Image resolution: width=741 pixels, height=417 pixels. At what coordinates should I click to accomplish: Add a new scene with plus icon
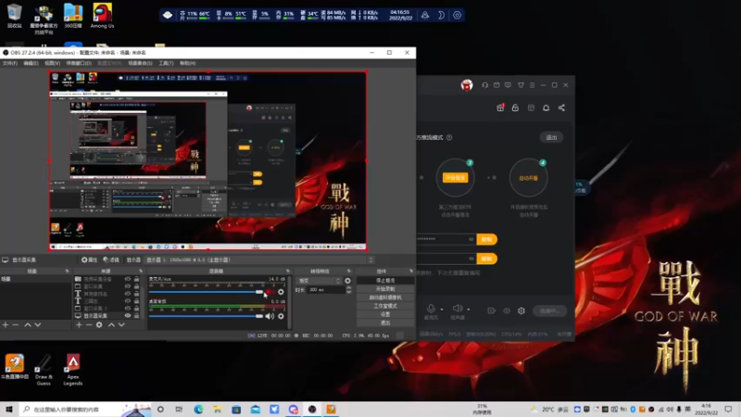tap(6, 325)
